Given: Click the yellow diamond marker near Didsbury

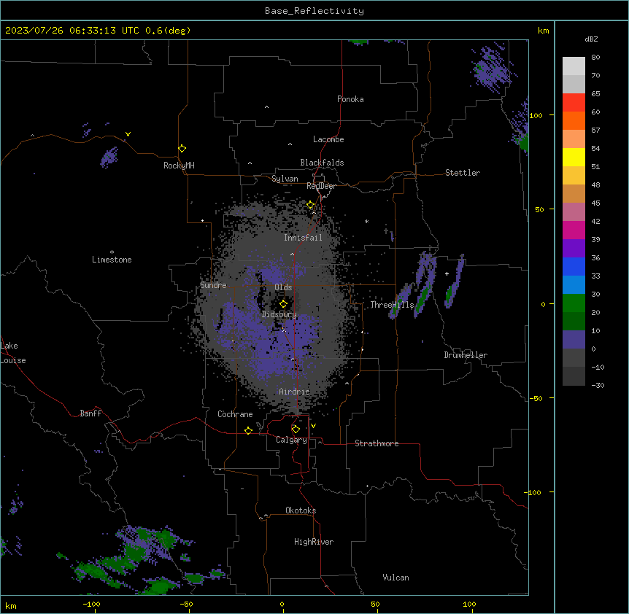Looking at the screenshot, I should [284, 304].
